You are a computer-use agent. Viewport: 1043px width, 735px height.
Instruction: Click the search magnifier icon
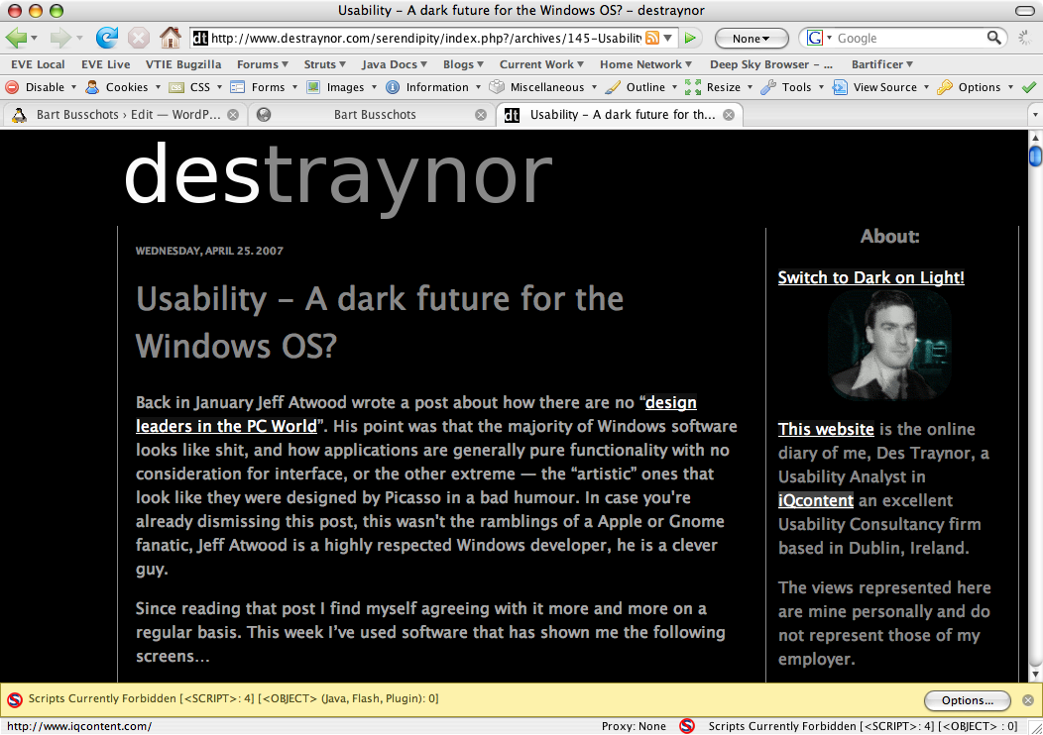pos(993,38)
